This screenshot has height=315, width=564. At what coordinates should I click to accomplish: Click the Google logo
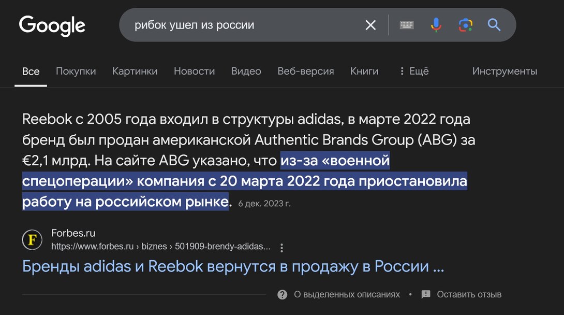coord(52,25)
